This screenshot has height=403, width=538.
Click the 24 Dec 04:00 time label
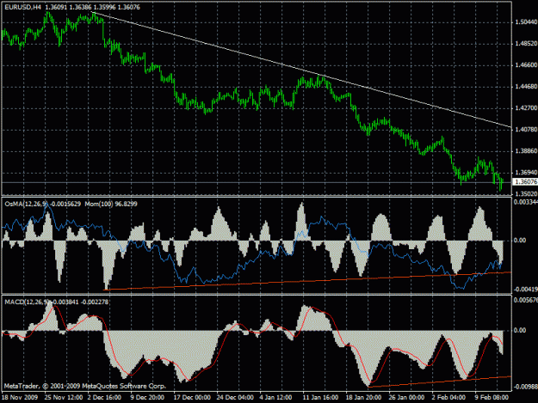[x=235, y=397]
